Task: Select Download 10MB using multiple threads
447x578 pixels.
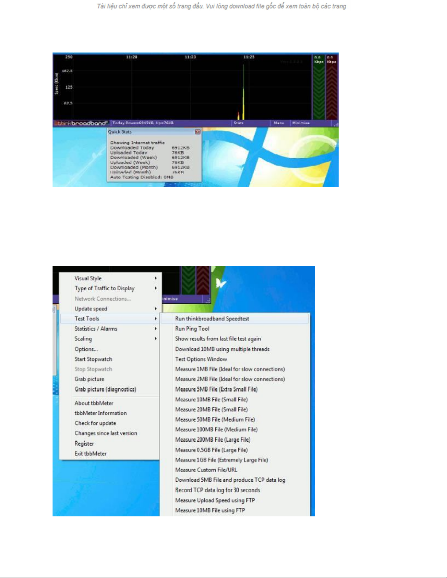Action: (235, 349)
